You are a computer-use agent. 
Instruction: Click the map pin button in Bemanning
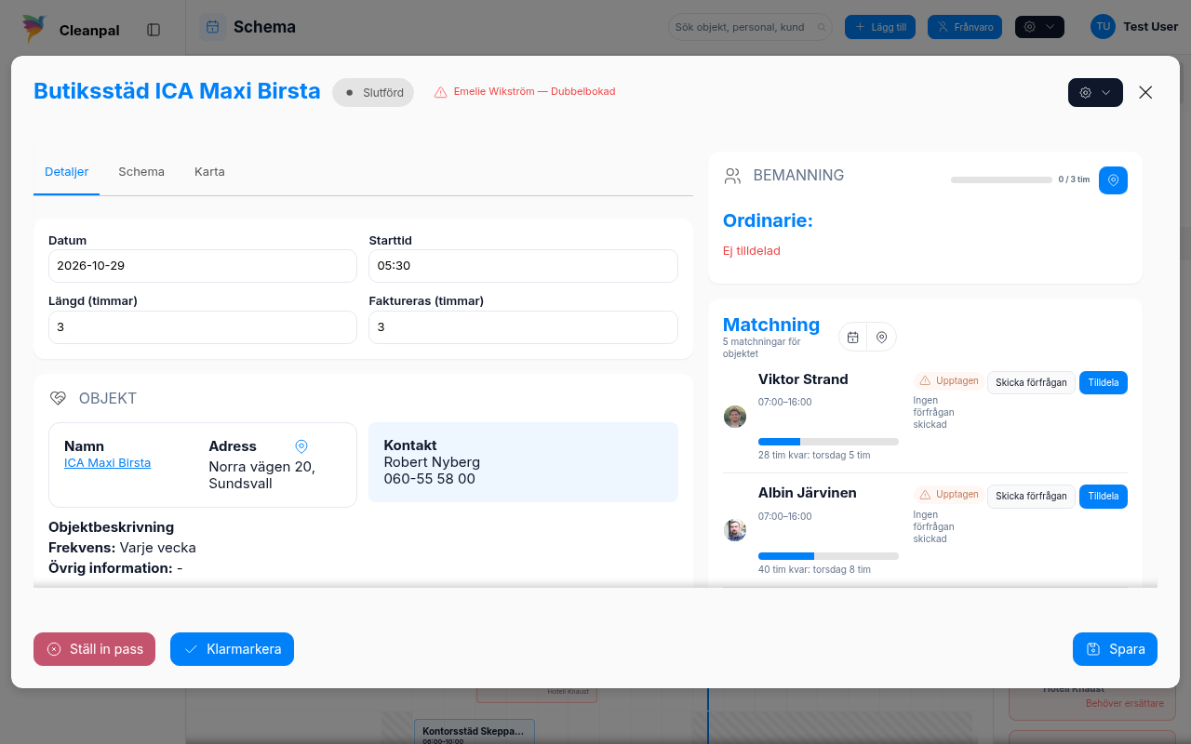click(1113, 180)
